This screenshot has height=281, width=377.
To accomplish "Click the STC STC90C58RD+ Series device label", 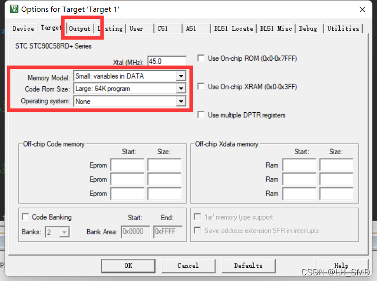I will 53,46.
